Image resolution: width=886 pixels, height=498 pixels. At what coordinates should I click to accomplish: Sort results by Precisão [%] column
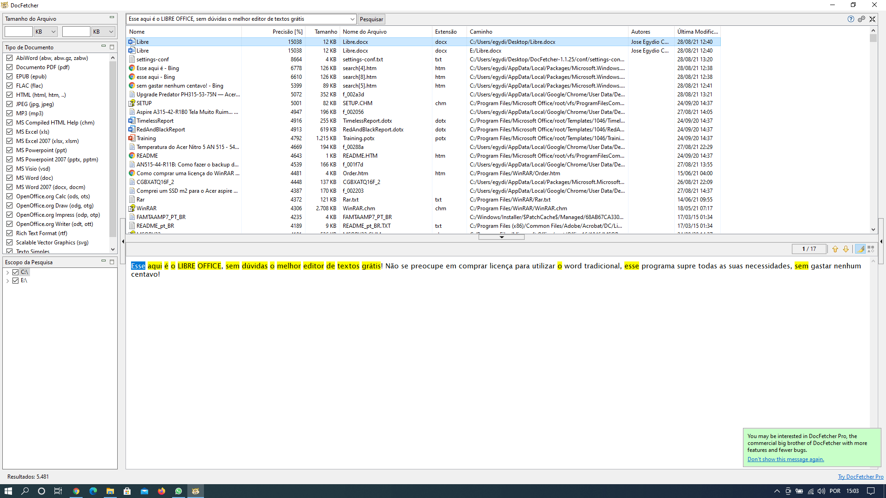pyautogui.click(x=287, y=32)
